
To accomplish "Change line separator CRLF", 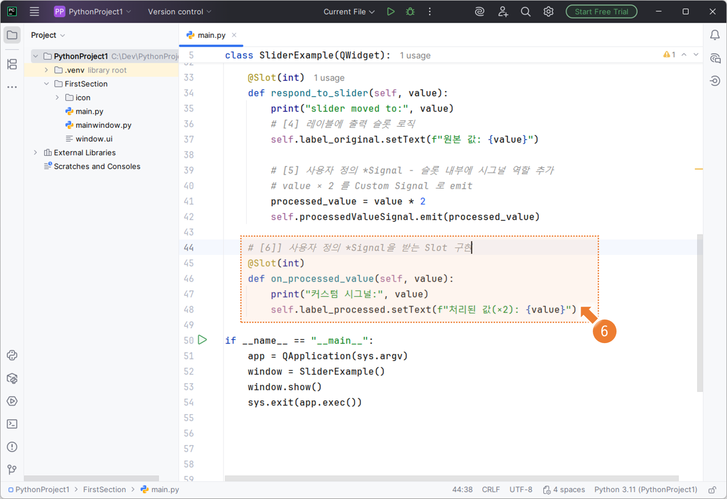I will pyautogui.click(x=491, y=490).
